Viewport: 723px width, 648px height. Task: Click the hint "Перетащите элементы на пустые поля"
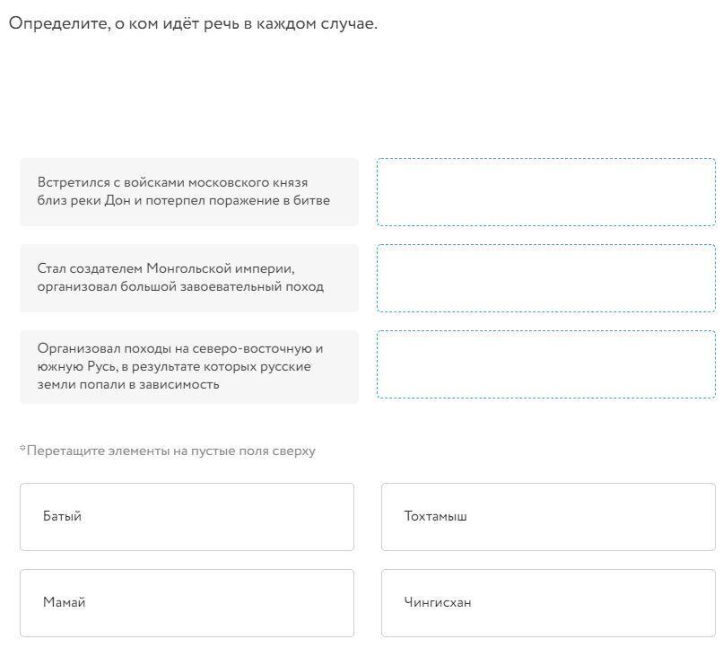pyautogui.click(x=170, y=451)
